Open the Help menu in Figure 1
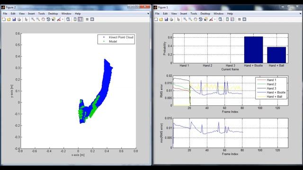The height and width of the screenshot is (170, 303). (230, 14)
